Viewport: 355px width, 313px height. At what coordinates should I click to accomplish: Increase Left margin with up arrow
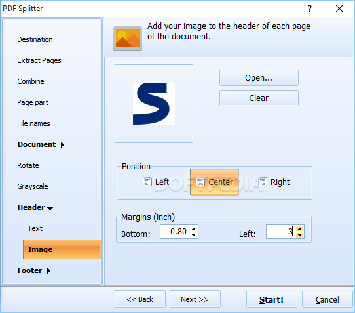tap(300, 228)
